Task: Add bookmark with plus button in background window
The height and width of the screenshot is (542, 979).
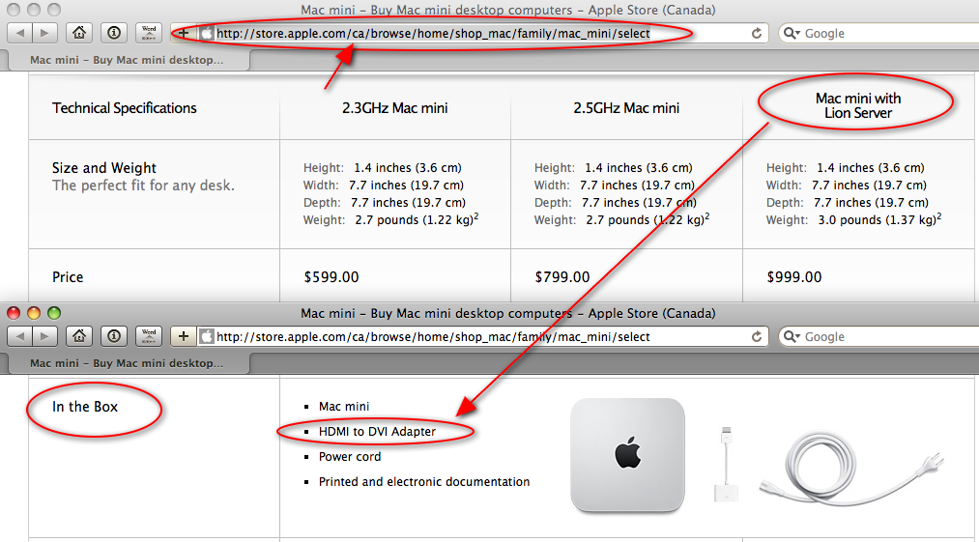Action: [184, 33]
